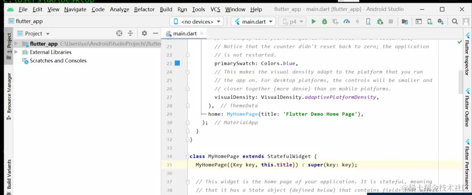Fold the code block at line 34
472x195 pixels.
pyautogui.click(x=187, y=156)
